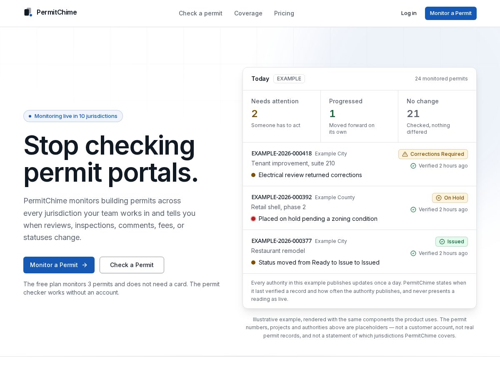Open the Pricing nav link
500x375 pixels.
pos(284,13)
